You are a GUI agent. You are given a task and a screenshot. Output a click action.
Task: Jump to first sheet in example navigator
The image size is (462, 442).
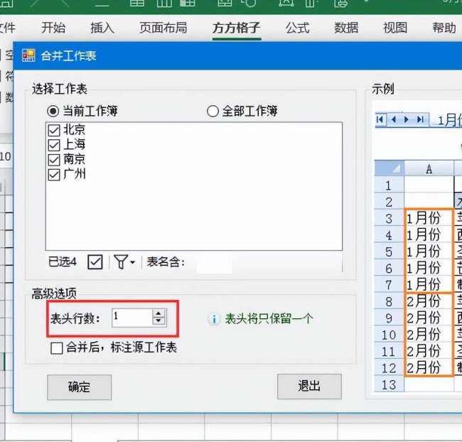tap(380, 119)
